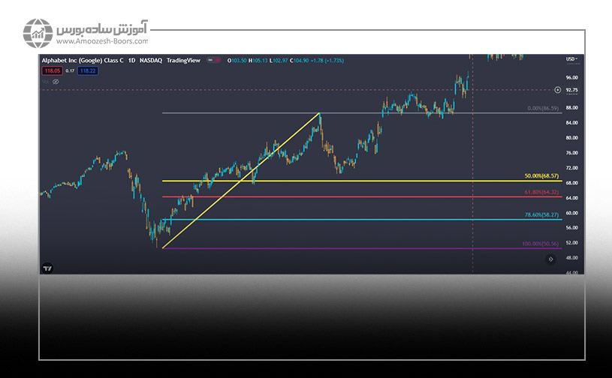Click the 1D interval label

(x=132, y=60)
